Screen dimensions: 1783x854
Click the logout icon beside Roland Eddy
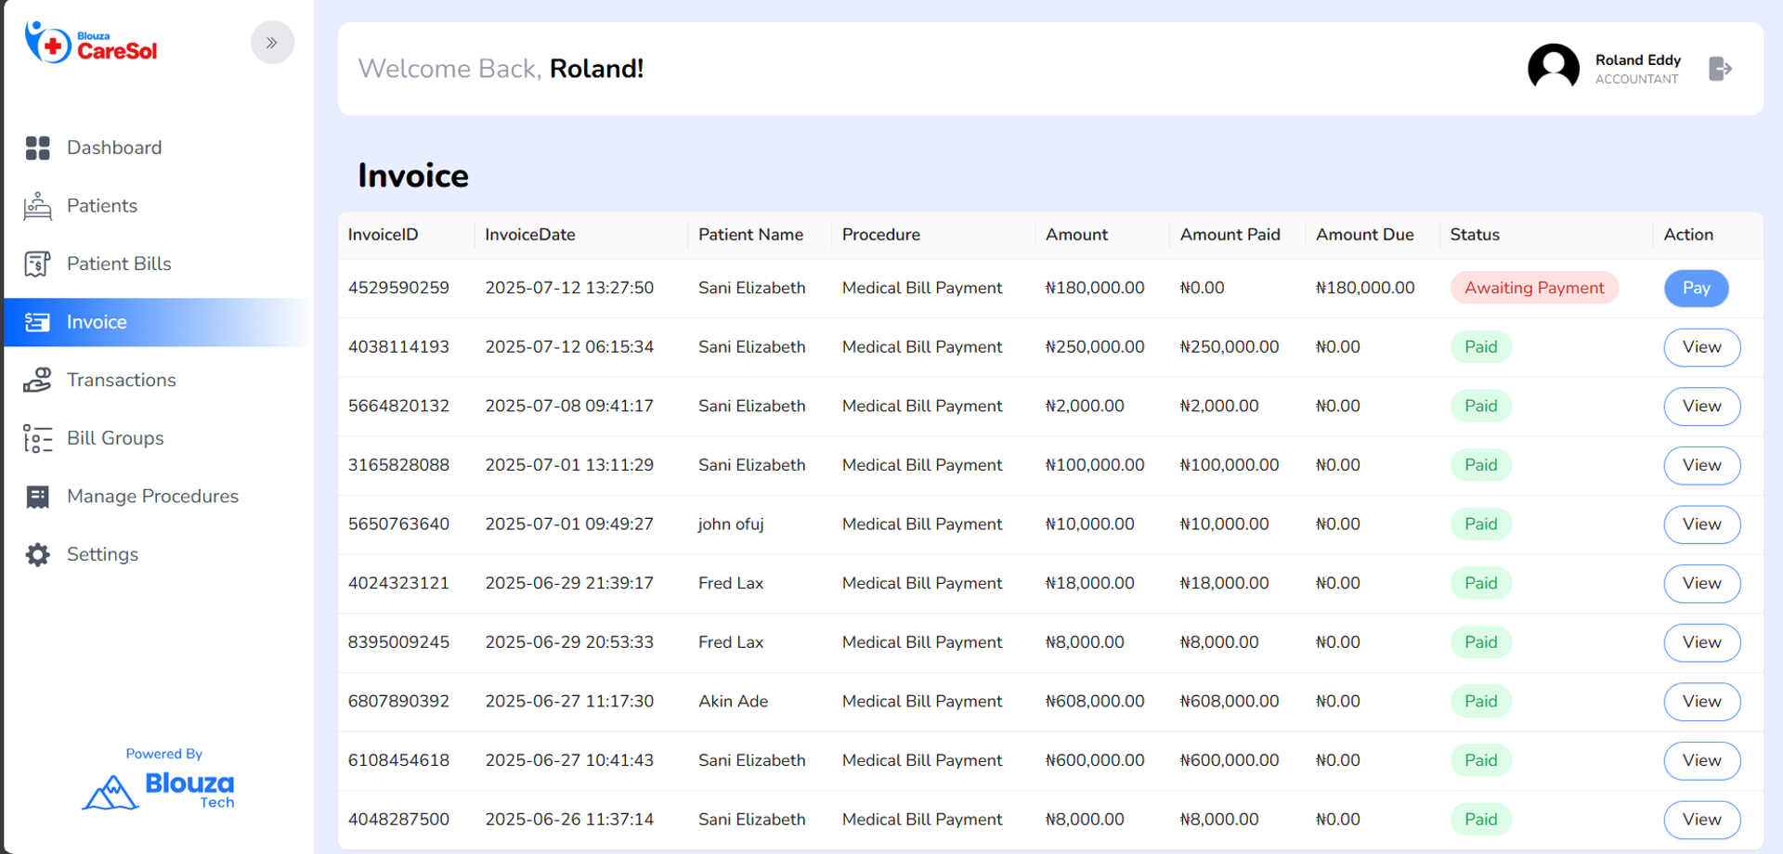click(x=1720, y=69)
